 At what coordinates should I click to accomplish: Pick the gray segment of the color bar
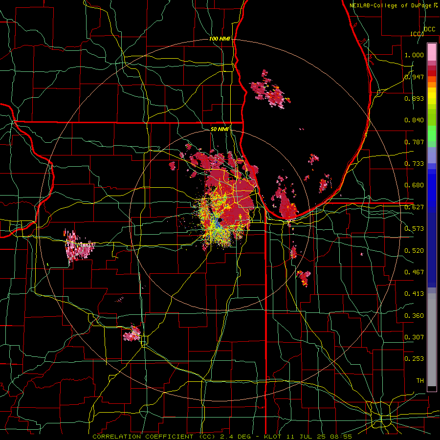tap(432, 340)
